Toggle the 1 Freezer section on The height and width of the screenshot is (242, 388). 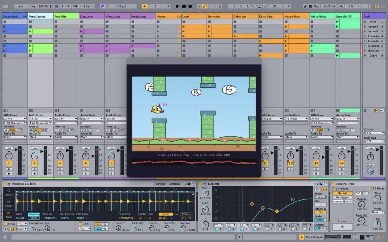(x=333, y=188)
